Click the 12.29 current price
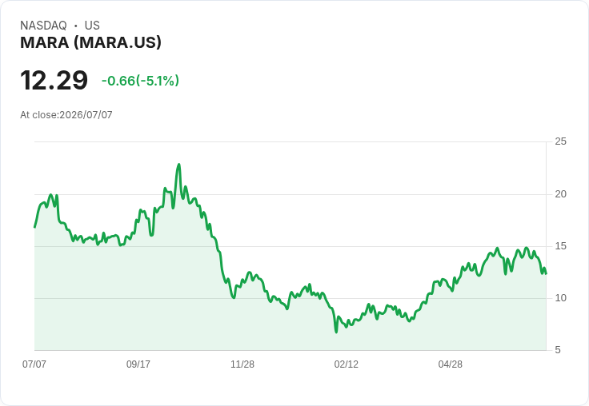Viewport: 589px width, 406px height. tap(54, 80)
